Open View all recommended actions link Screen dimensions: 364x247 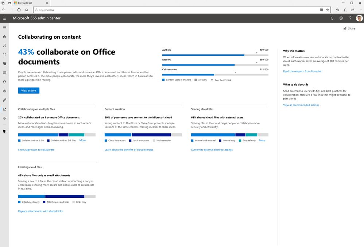(301, 105)
